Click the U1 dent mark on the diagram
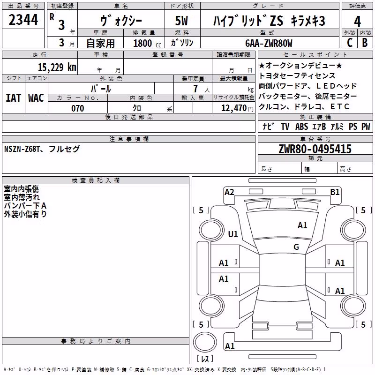The height and width of the screenshot is (375, 375). pos(233,234)
